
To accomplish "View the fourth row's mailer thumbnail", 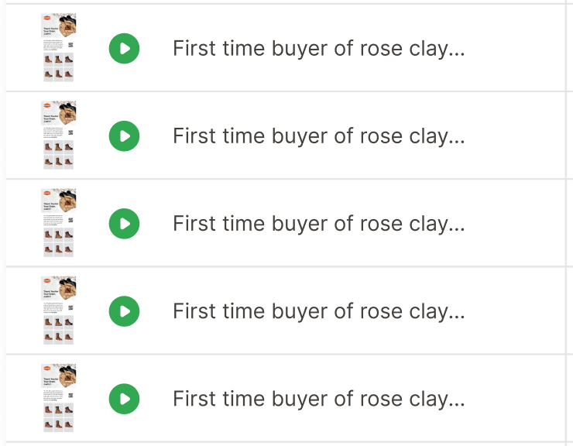I will [x=59, y=310].
